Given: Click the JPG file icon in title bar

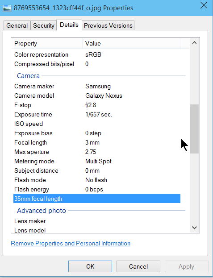Looking at the screenshot, I should click(7, 8).
